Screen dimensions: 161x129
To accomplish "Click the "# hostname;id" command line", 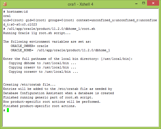I will coord(16,12).
